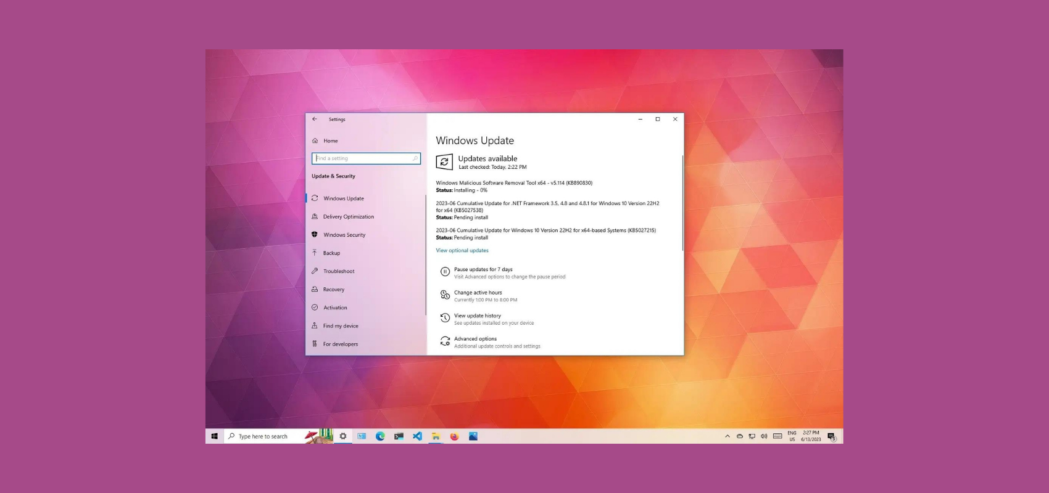Click the Installing - 0% status text

click(x=470, y=190)
